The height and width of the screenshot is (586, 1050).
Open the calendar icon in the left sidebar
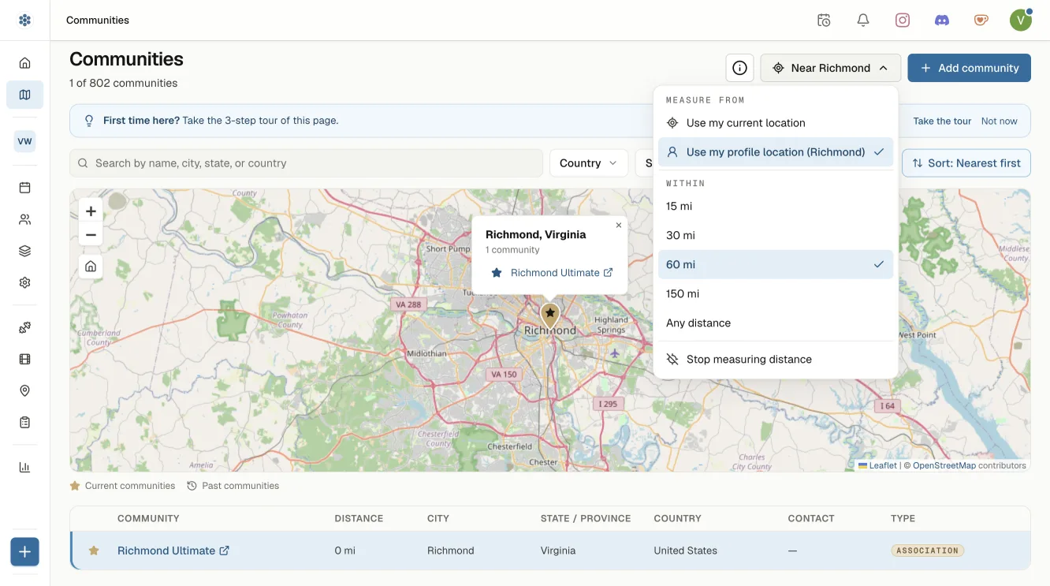point(24,188)
